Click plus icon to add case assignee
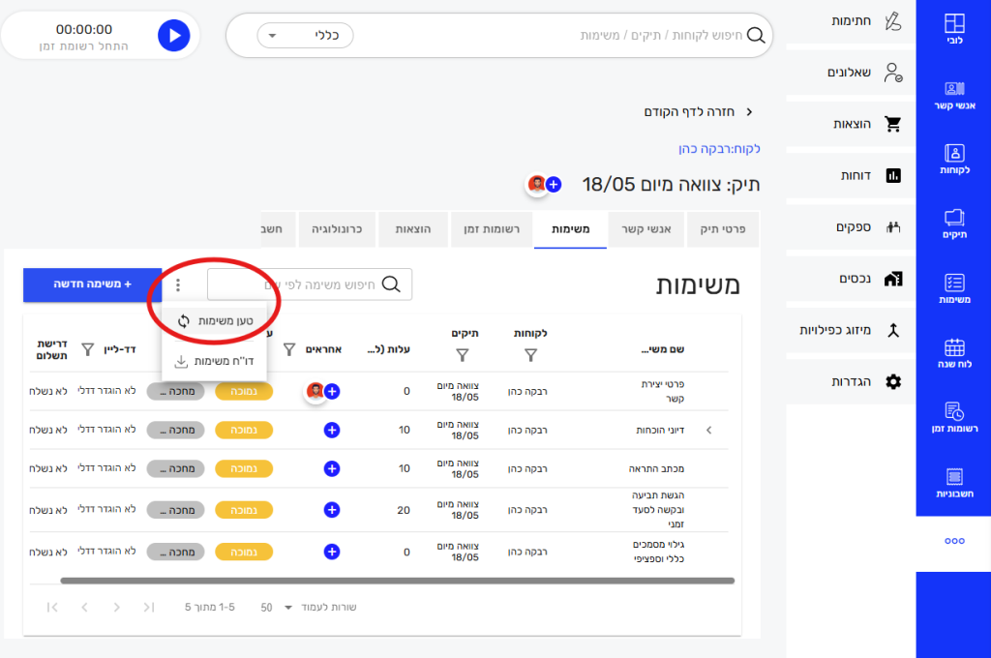 tap(554, 184)
